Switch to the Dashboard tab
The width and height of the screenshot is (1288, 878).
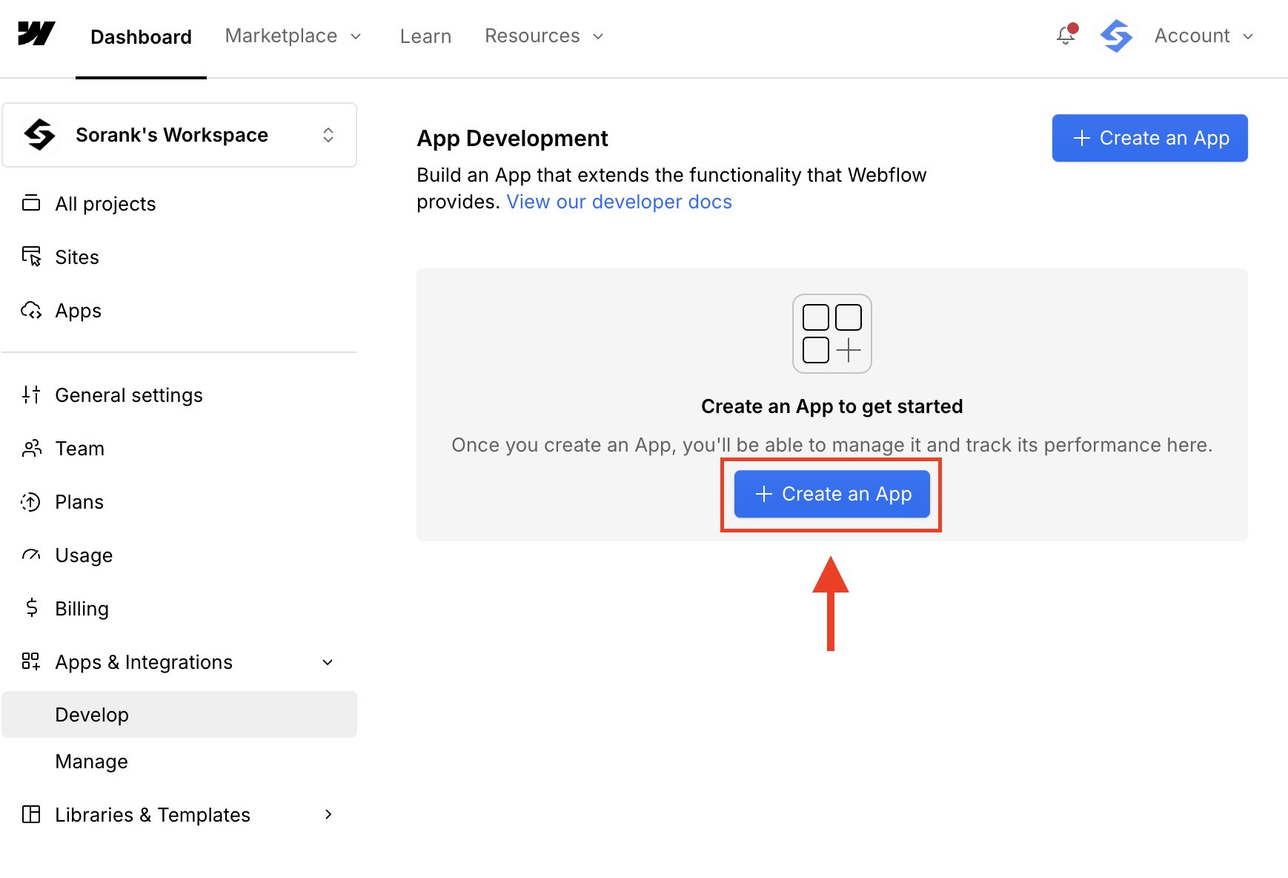(x=141, y=37)
